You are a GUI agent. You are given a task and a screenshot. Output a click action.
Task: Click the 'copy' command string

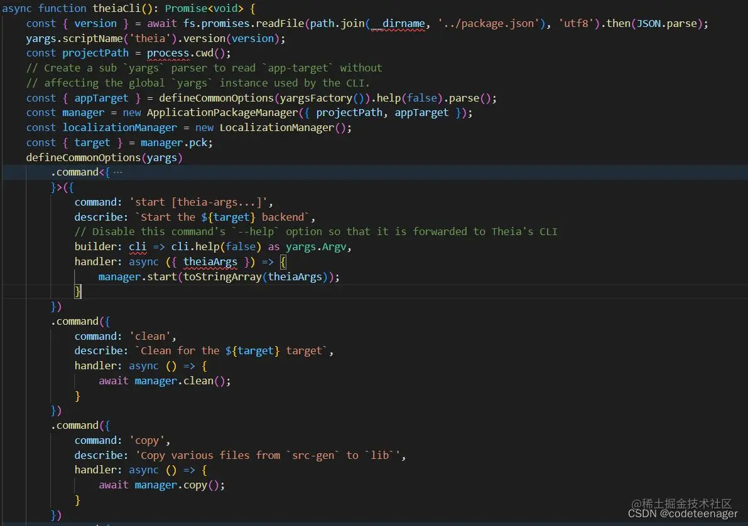point(147,440)
